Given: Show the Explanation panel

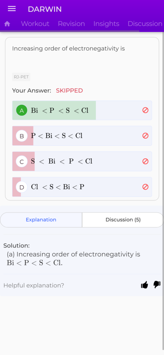Looking at the screenshot, I should tap(41, 219).
